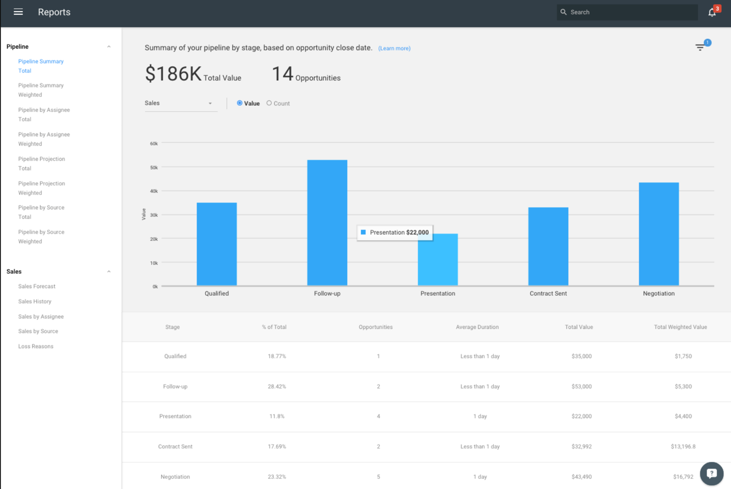Click the Presentation tooltip color swatch
The height and width of the screenshot is (489, 731).
click(x=363, y=232)
